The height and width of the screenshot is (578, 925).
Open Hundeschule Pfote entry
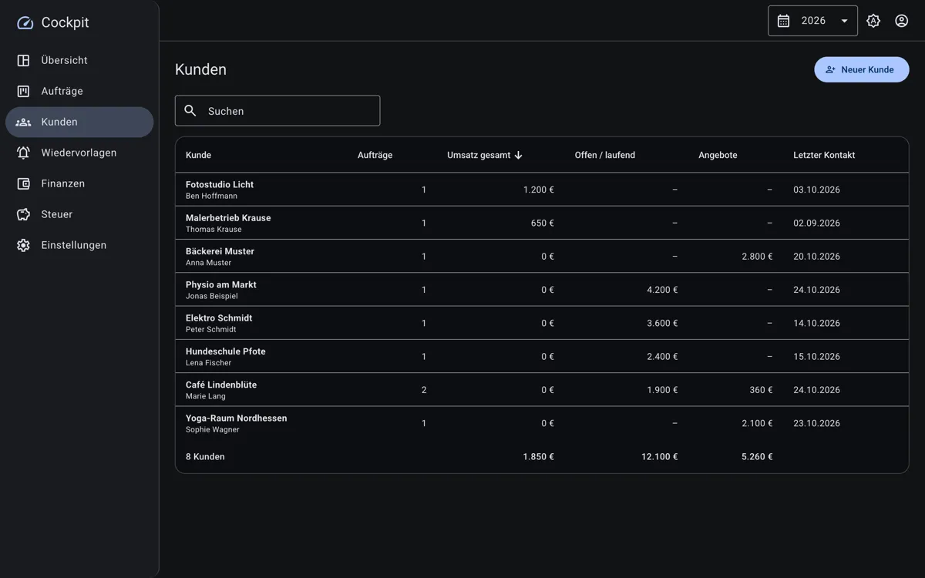coord(542,356)
